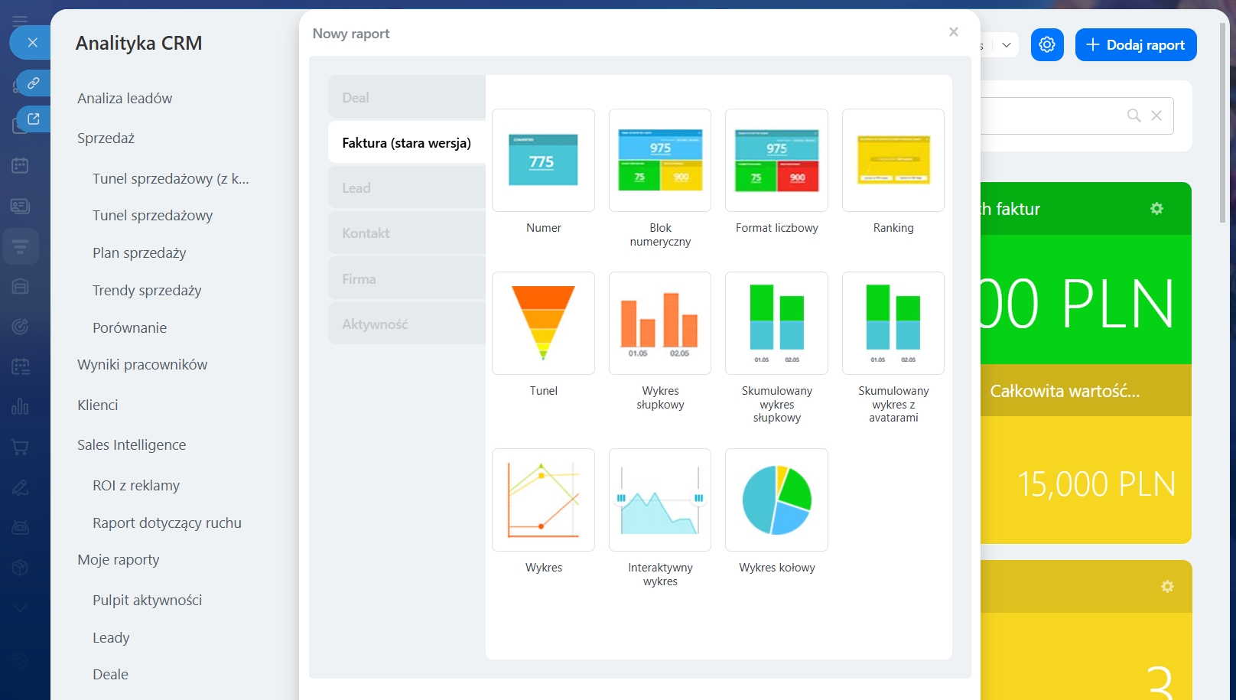Select the Tunel funnel chart icon
Screen dimensions: 1236x700
pos(543,323)
